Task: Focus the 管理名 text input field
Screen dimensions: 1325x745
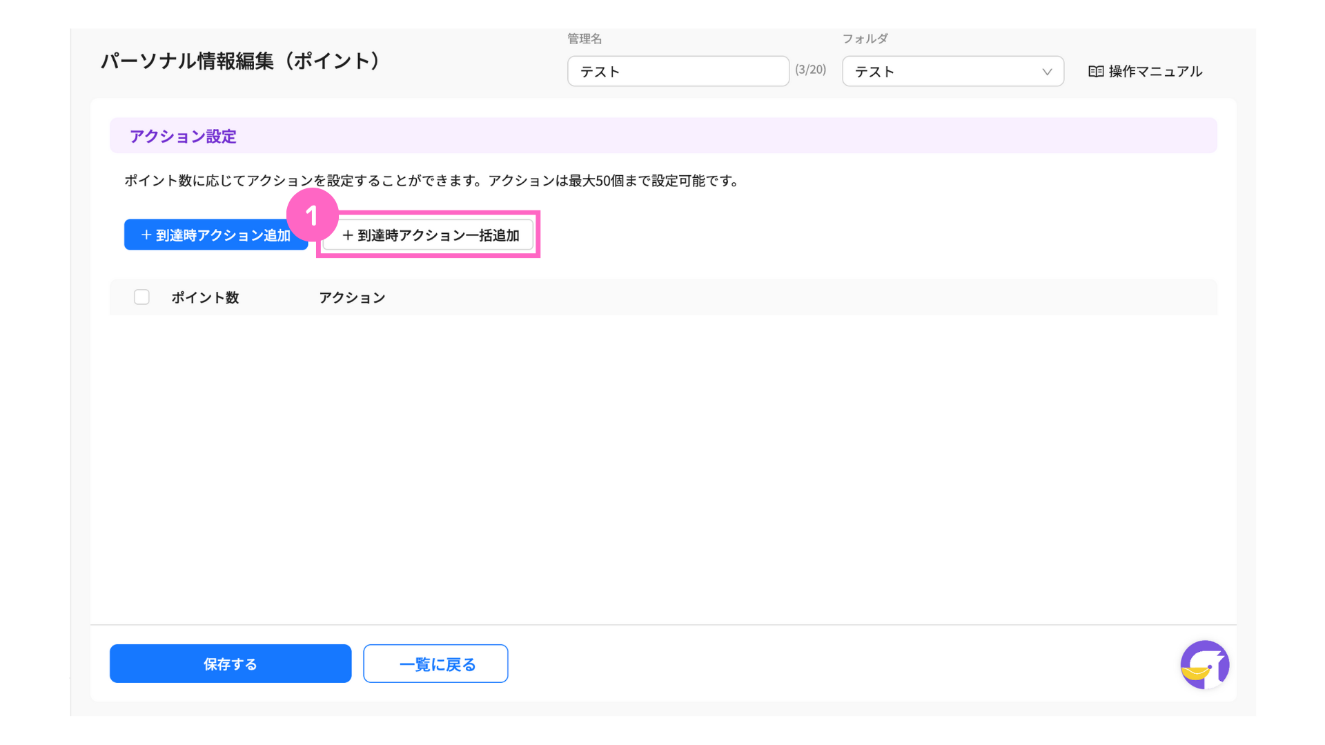Action: coord(678,72)
